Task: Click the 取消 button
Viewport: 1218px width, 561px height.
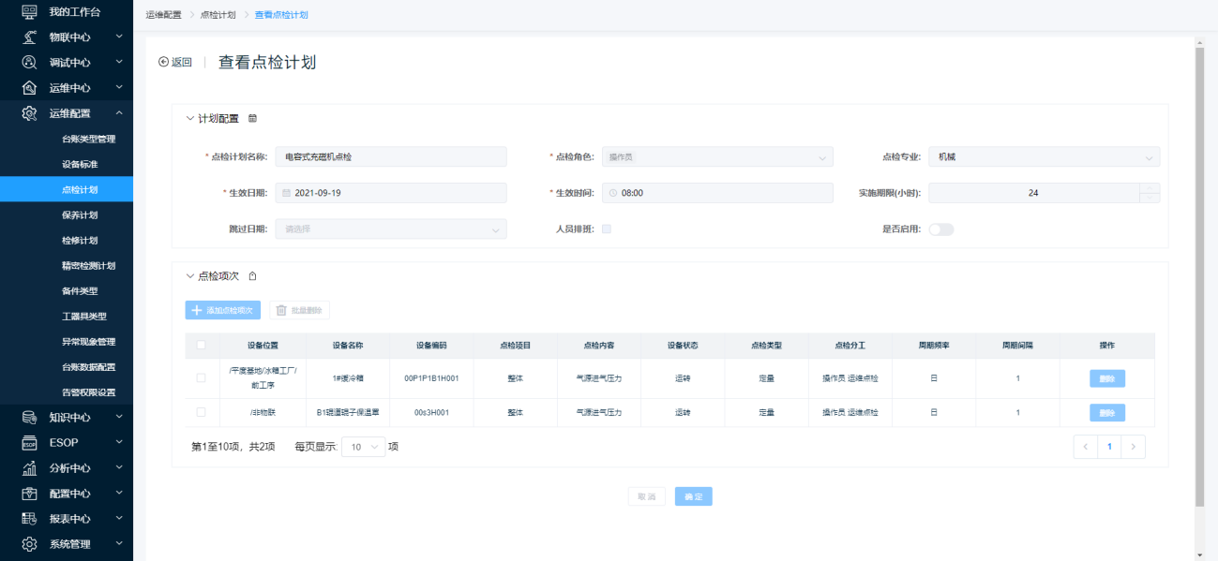Action: pyautogui.click(x=647, y=496)
